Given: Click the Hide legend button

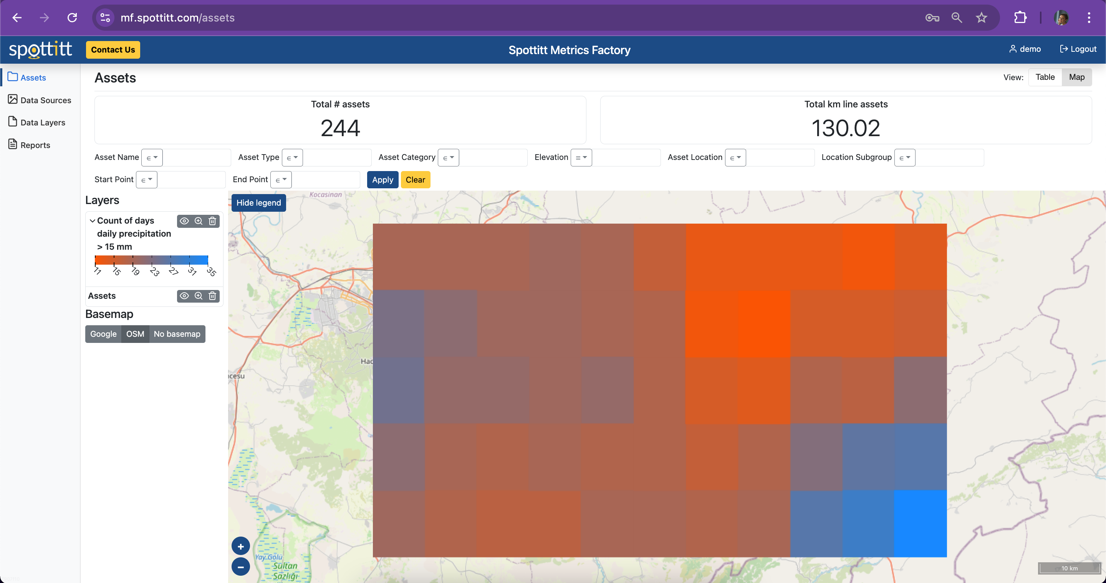Looking at the screenshot, I should click(258, 203).
